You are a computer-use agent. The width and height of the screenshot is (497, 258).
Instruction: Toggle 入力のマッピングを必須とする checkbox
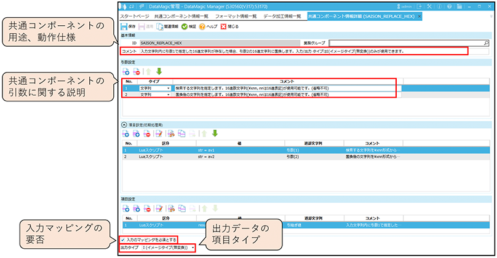pos(122,239)
